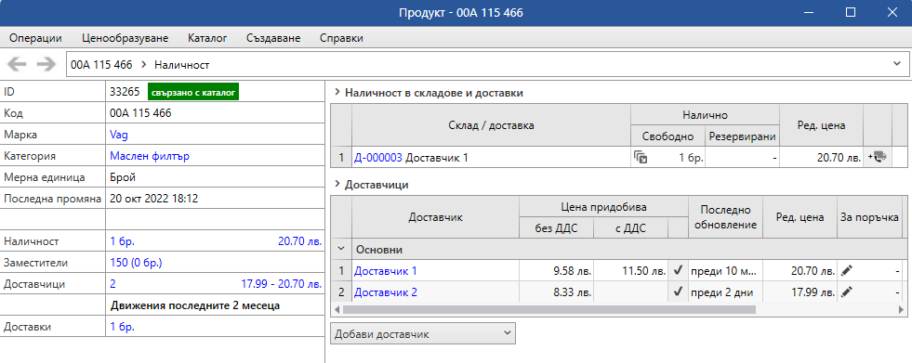The height and width of the screenshot is (363, 912).
Task: Toggle the checkmark in Доставчик 1 row
Action: click(678, 271)
